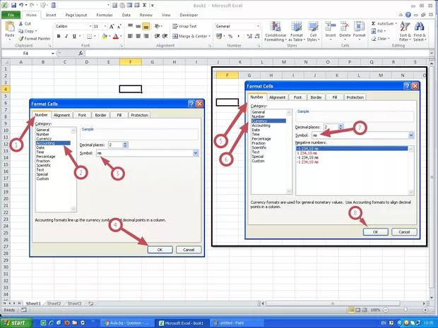This screenshot has width=438, height=328.
Task: Open the General number format dropdown
Action: 258,26
